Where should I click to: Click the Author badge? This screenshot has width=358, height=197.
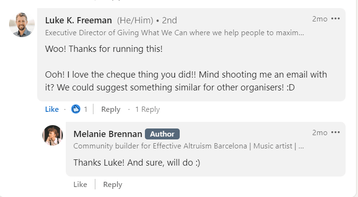point(162,134)
